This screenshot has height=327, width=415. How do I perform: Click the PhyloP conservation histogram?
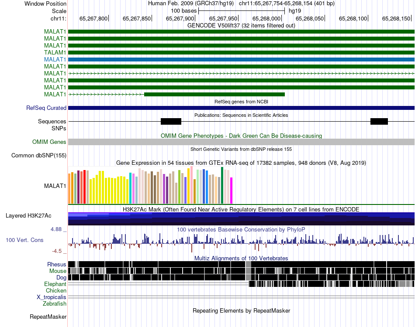click(242, 242)
